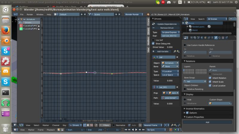Click the lock icon in timeline header

62,130
